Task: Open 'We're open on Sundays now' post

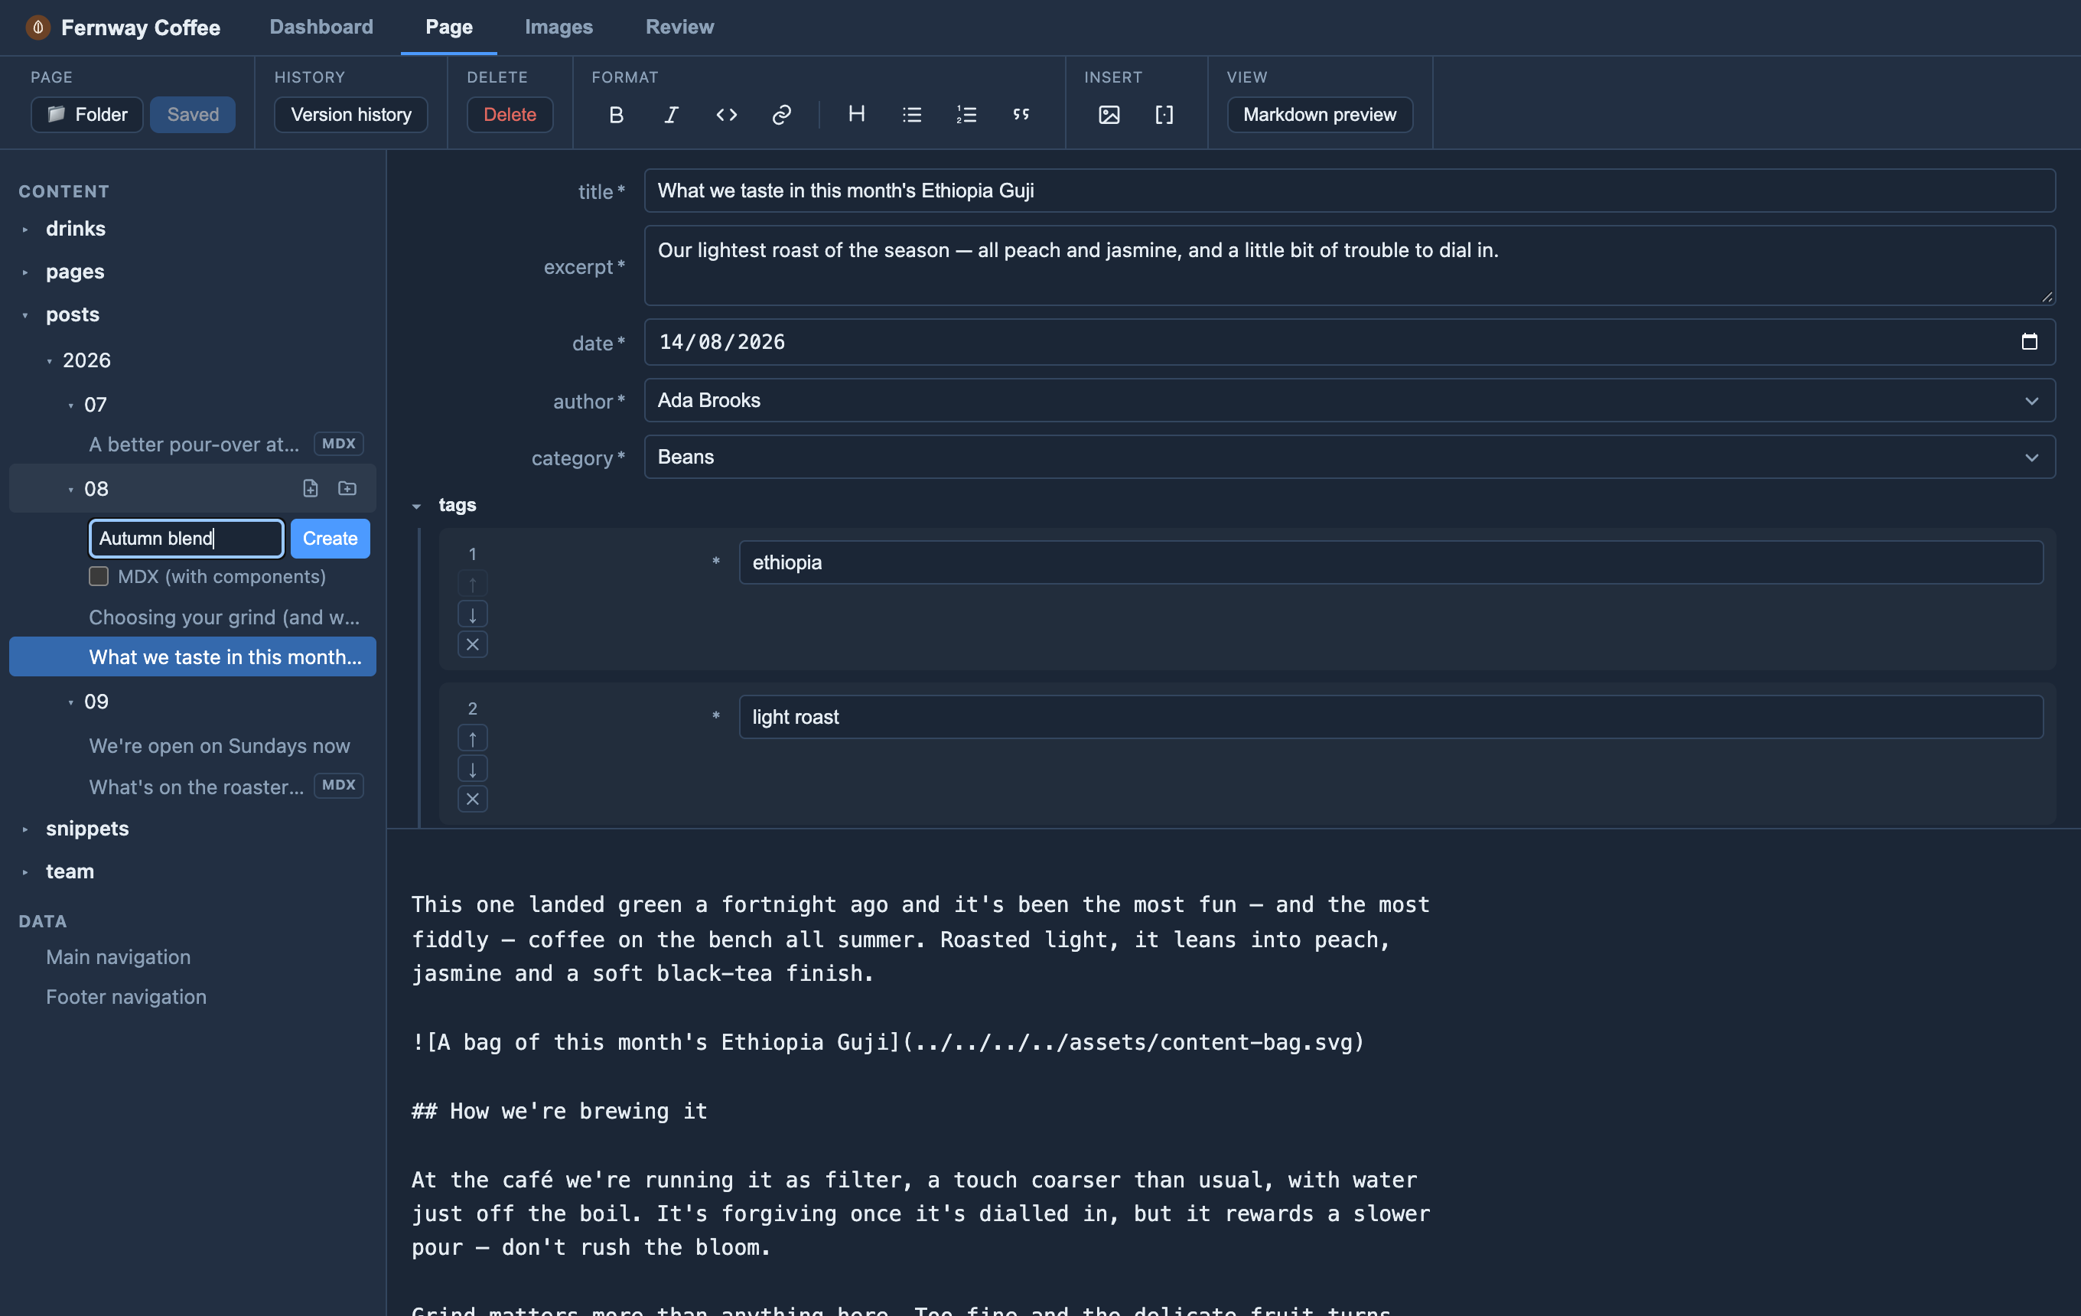Action: pos(220,746)
